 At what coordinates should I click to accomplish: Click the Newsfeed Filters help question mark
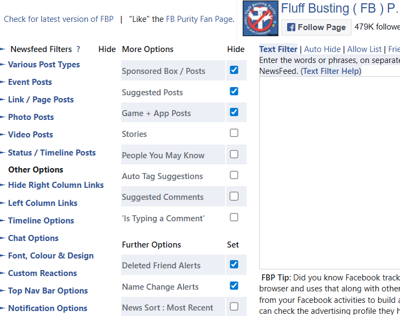(78, 49)
